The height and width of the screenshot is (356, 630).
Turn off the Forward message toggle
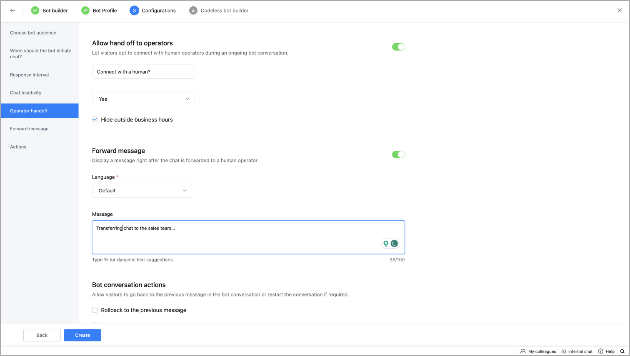(x=398, y=154)
